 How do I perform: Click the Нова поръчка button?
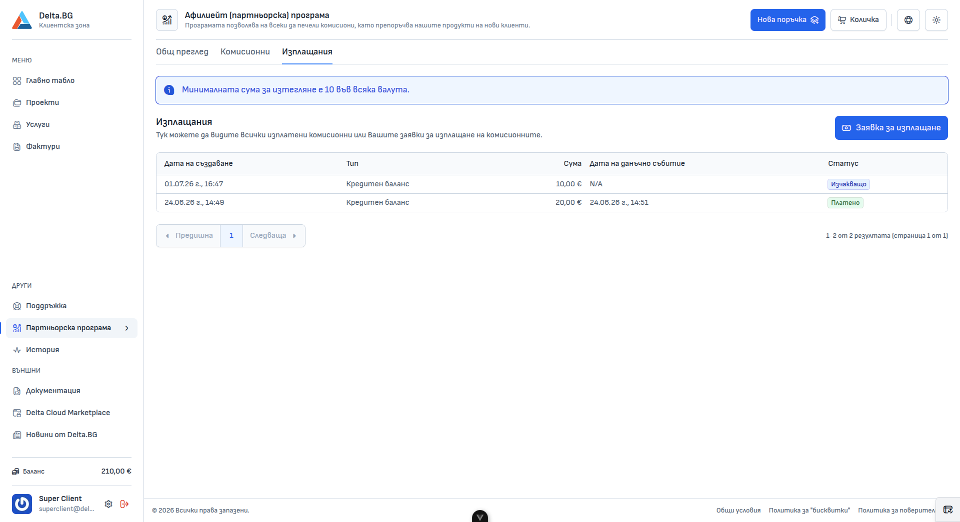[787, 20]
